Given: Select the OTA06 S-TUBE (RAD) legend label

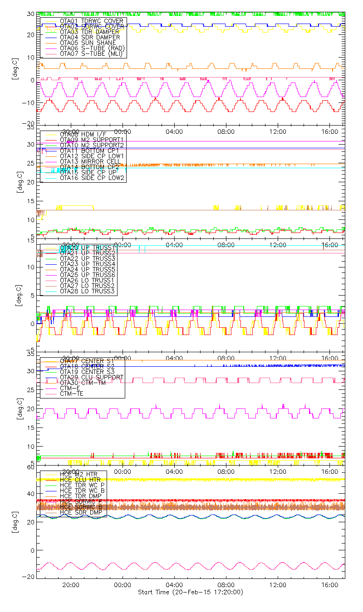Looking at the screenshot, I should (92, 49).
